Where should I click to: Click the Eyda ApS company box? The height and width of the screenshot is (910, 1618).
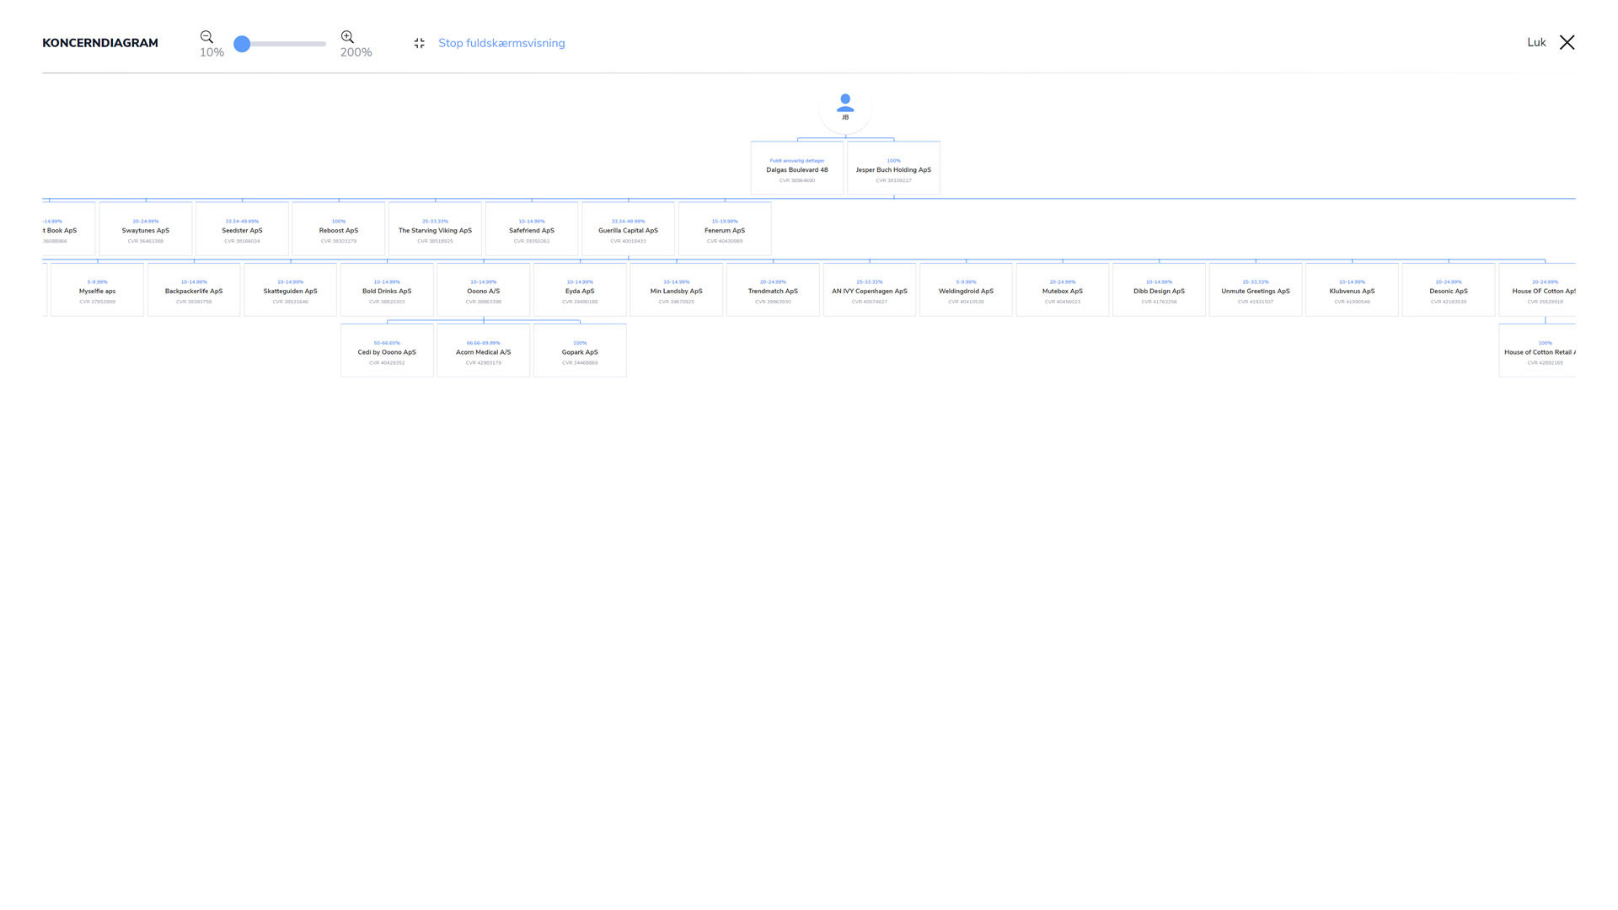[580, 290]
